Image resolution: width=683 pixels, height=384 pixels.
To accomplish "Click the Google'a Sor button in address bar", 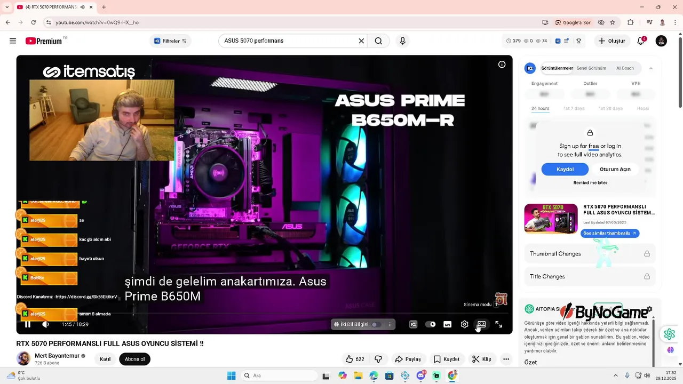I will [573, 22].
